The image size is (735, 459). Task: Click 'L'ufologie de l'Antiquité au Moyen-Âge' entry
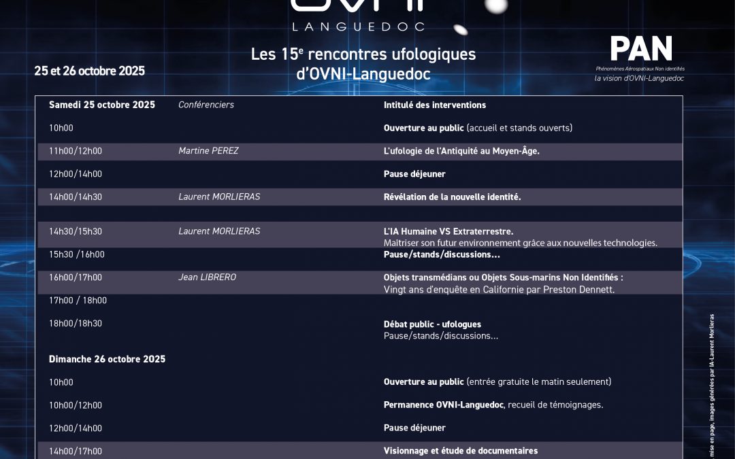[461, 151]
